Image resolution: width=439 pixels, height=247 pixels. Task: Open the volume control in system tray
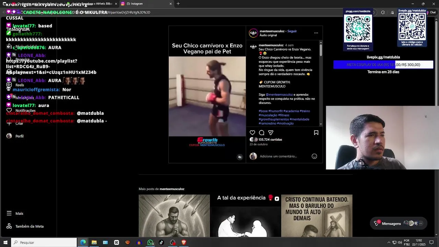coord(400,243)
